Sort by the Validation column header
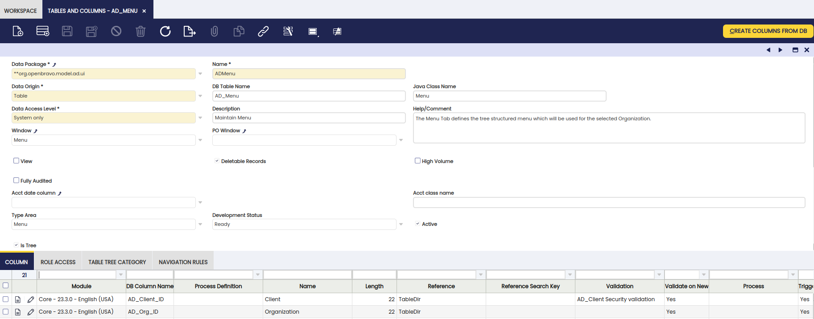814x319 pixels. click(x=620, y=286)
